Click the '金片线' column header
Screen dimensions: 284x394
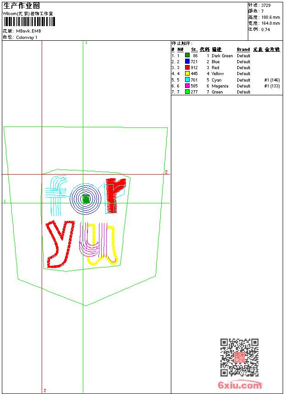point(272,49)
